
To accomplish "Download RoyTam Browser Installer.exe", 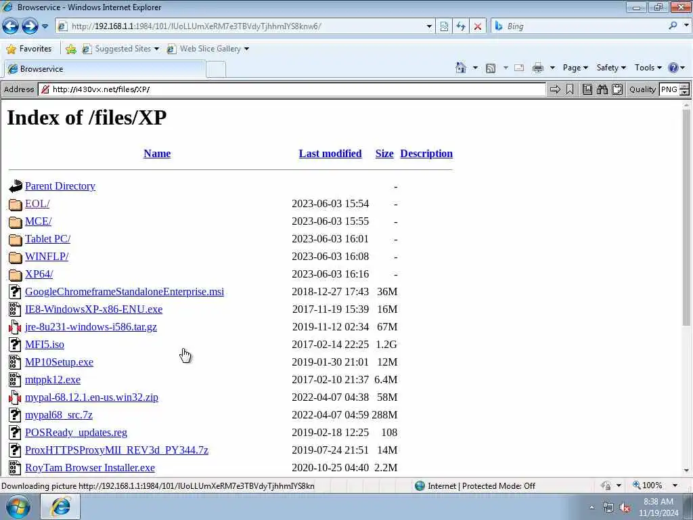I will [90, 468].
